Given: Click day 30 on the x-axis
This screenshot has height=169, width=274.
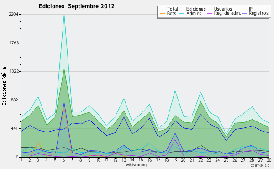Looking at the screenshot, I should coord(269,160).
